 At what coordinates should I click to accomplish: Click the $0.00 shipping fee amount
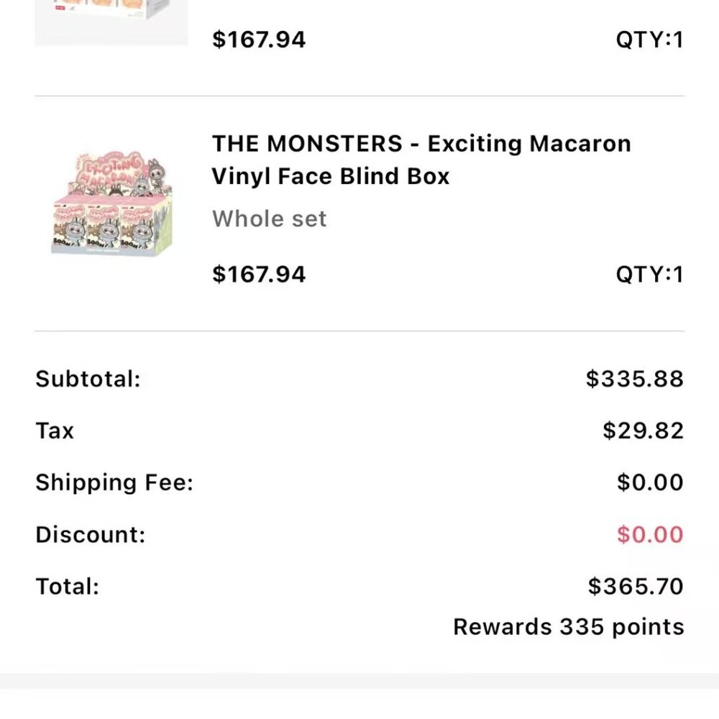click(x=650, y=482)
